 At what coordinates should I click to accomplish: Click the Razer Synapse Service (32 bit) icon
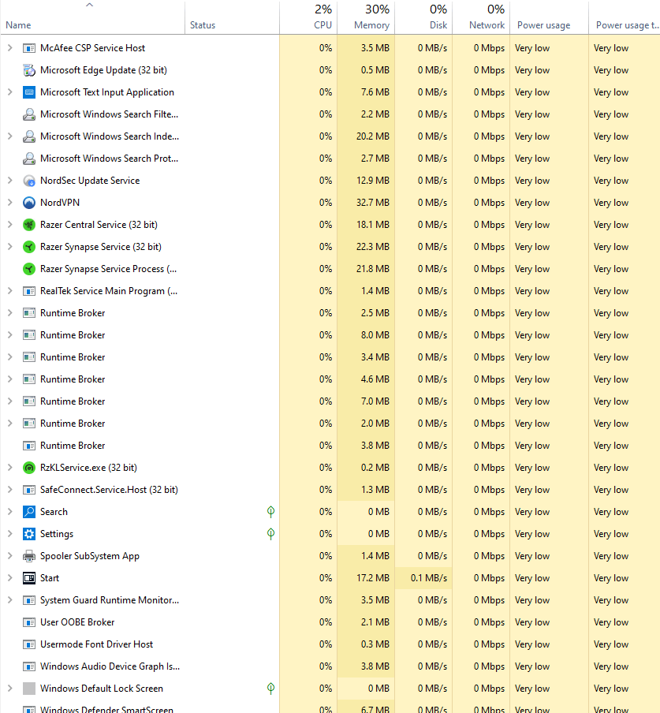click(29, 246)
